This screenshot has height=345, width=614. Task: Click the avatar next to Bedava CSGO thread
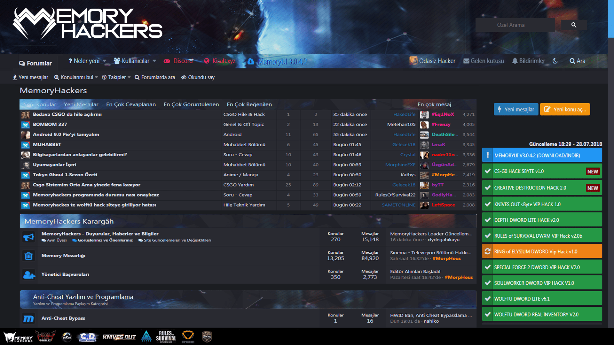pyautogui.click(x=25, y=115)
